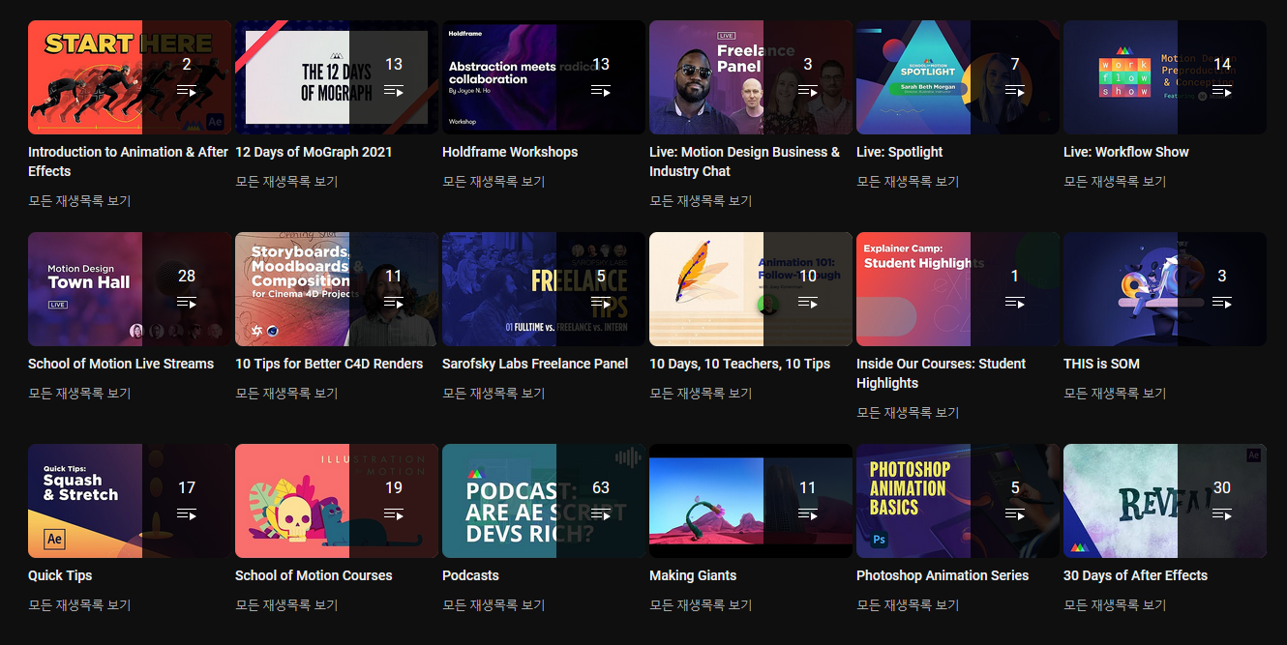Click playlist icon on 12 Days of MoGraph thumbnail

[394, 91]
